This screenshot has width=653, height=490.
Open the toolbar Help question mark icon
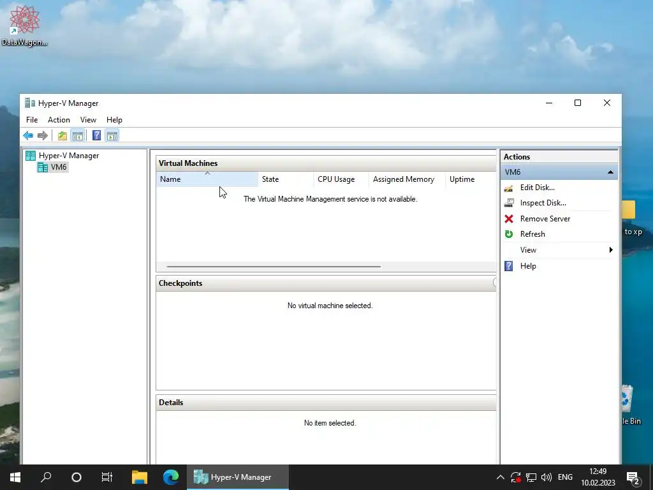tap(97, 135)
